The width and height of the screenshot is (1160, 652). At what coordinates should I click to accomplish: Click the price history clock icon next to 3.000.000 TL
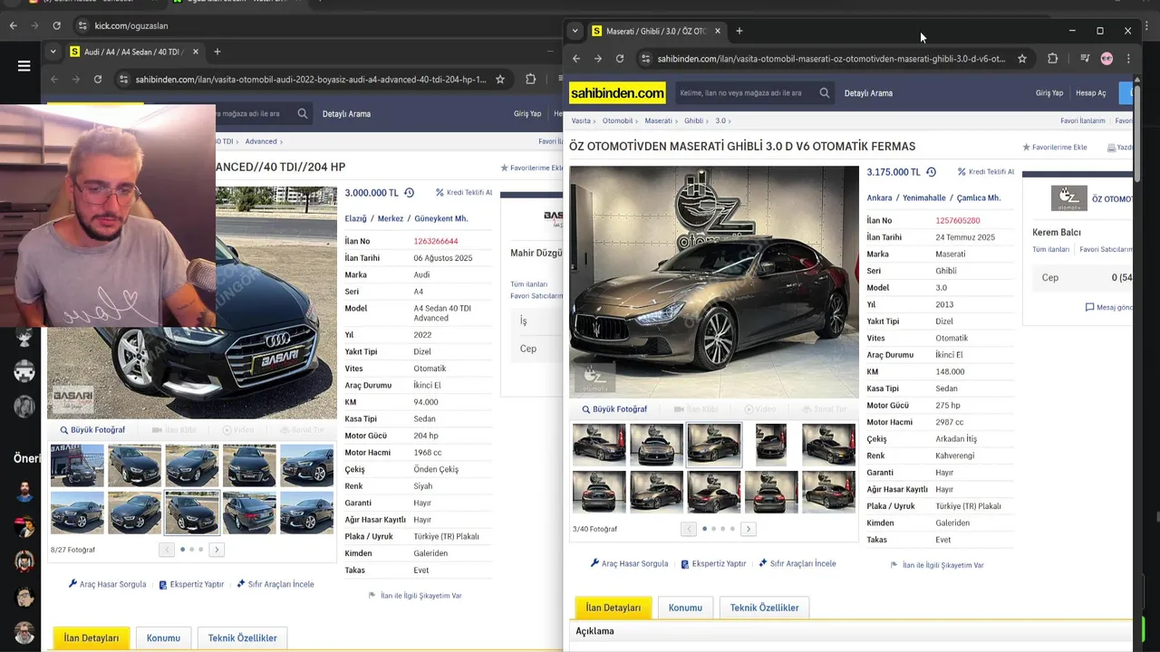(x=409, y=193)
